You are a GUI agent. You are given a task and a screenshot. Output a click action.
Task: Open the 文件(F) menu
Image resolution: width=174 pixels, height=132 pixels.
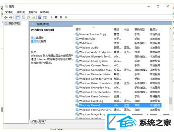(x=9, y=12)
